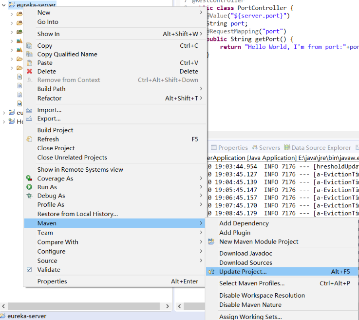
Task: Click the Copy icon in context menu
Action: pos(29,46)
